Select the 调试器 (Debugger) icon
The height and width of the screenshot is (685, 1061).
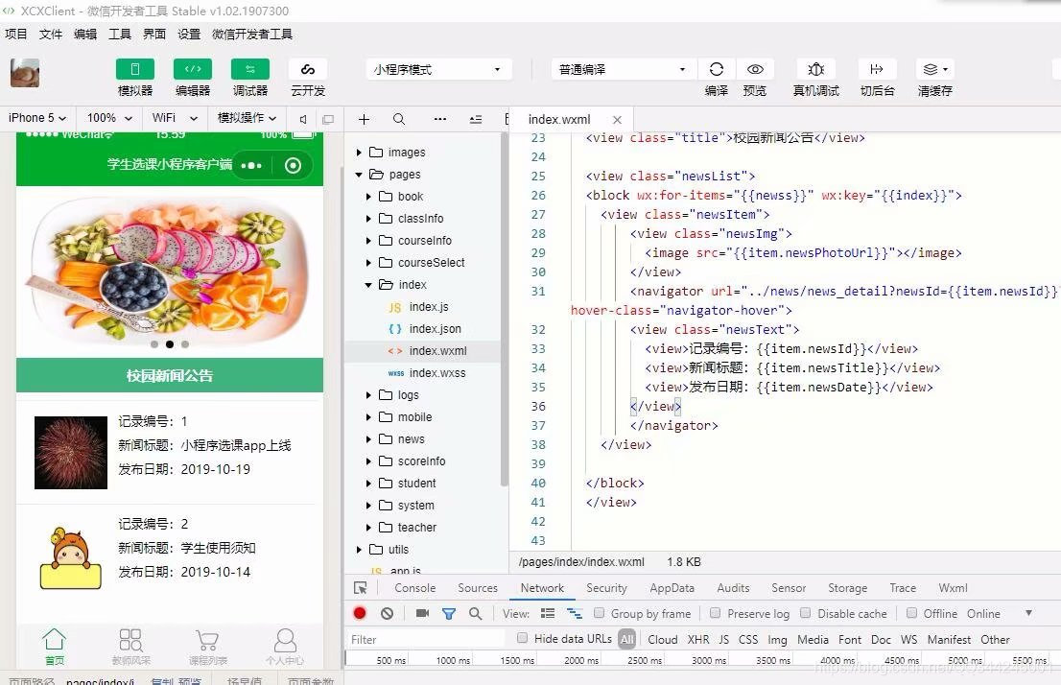click(x=249, y=77)
